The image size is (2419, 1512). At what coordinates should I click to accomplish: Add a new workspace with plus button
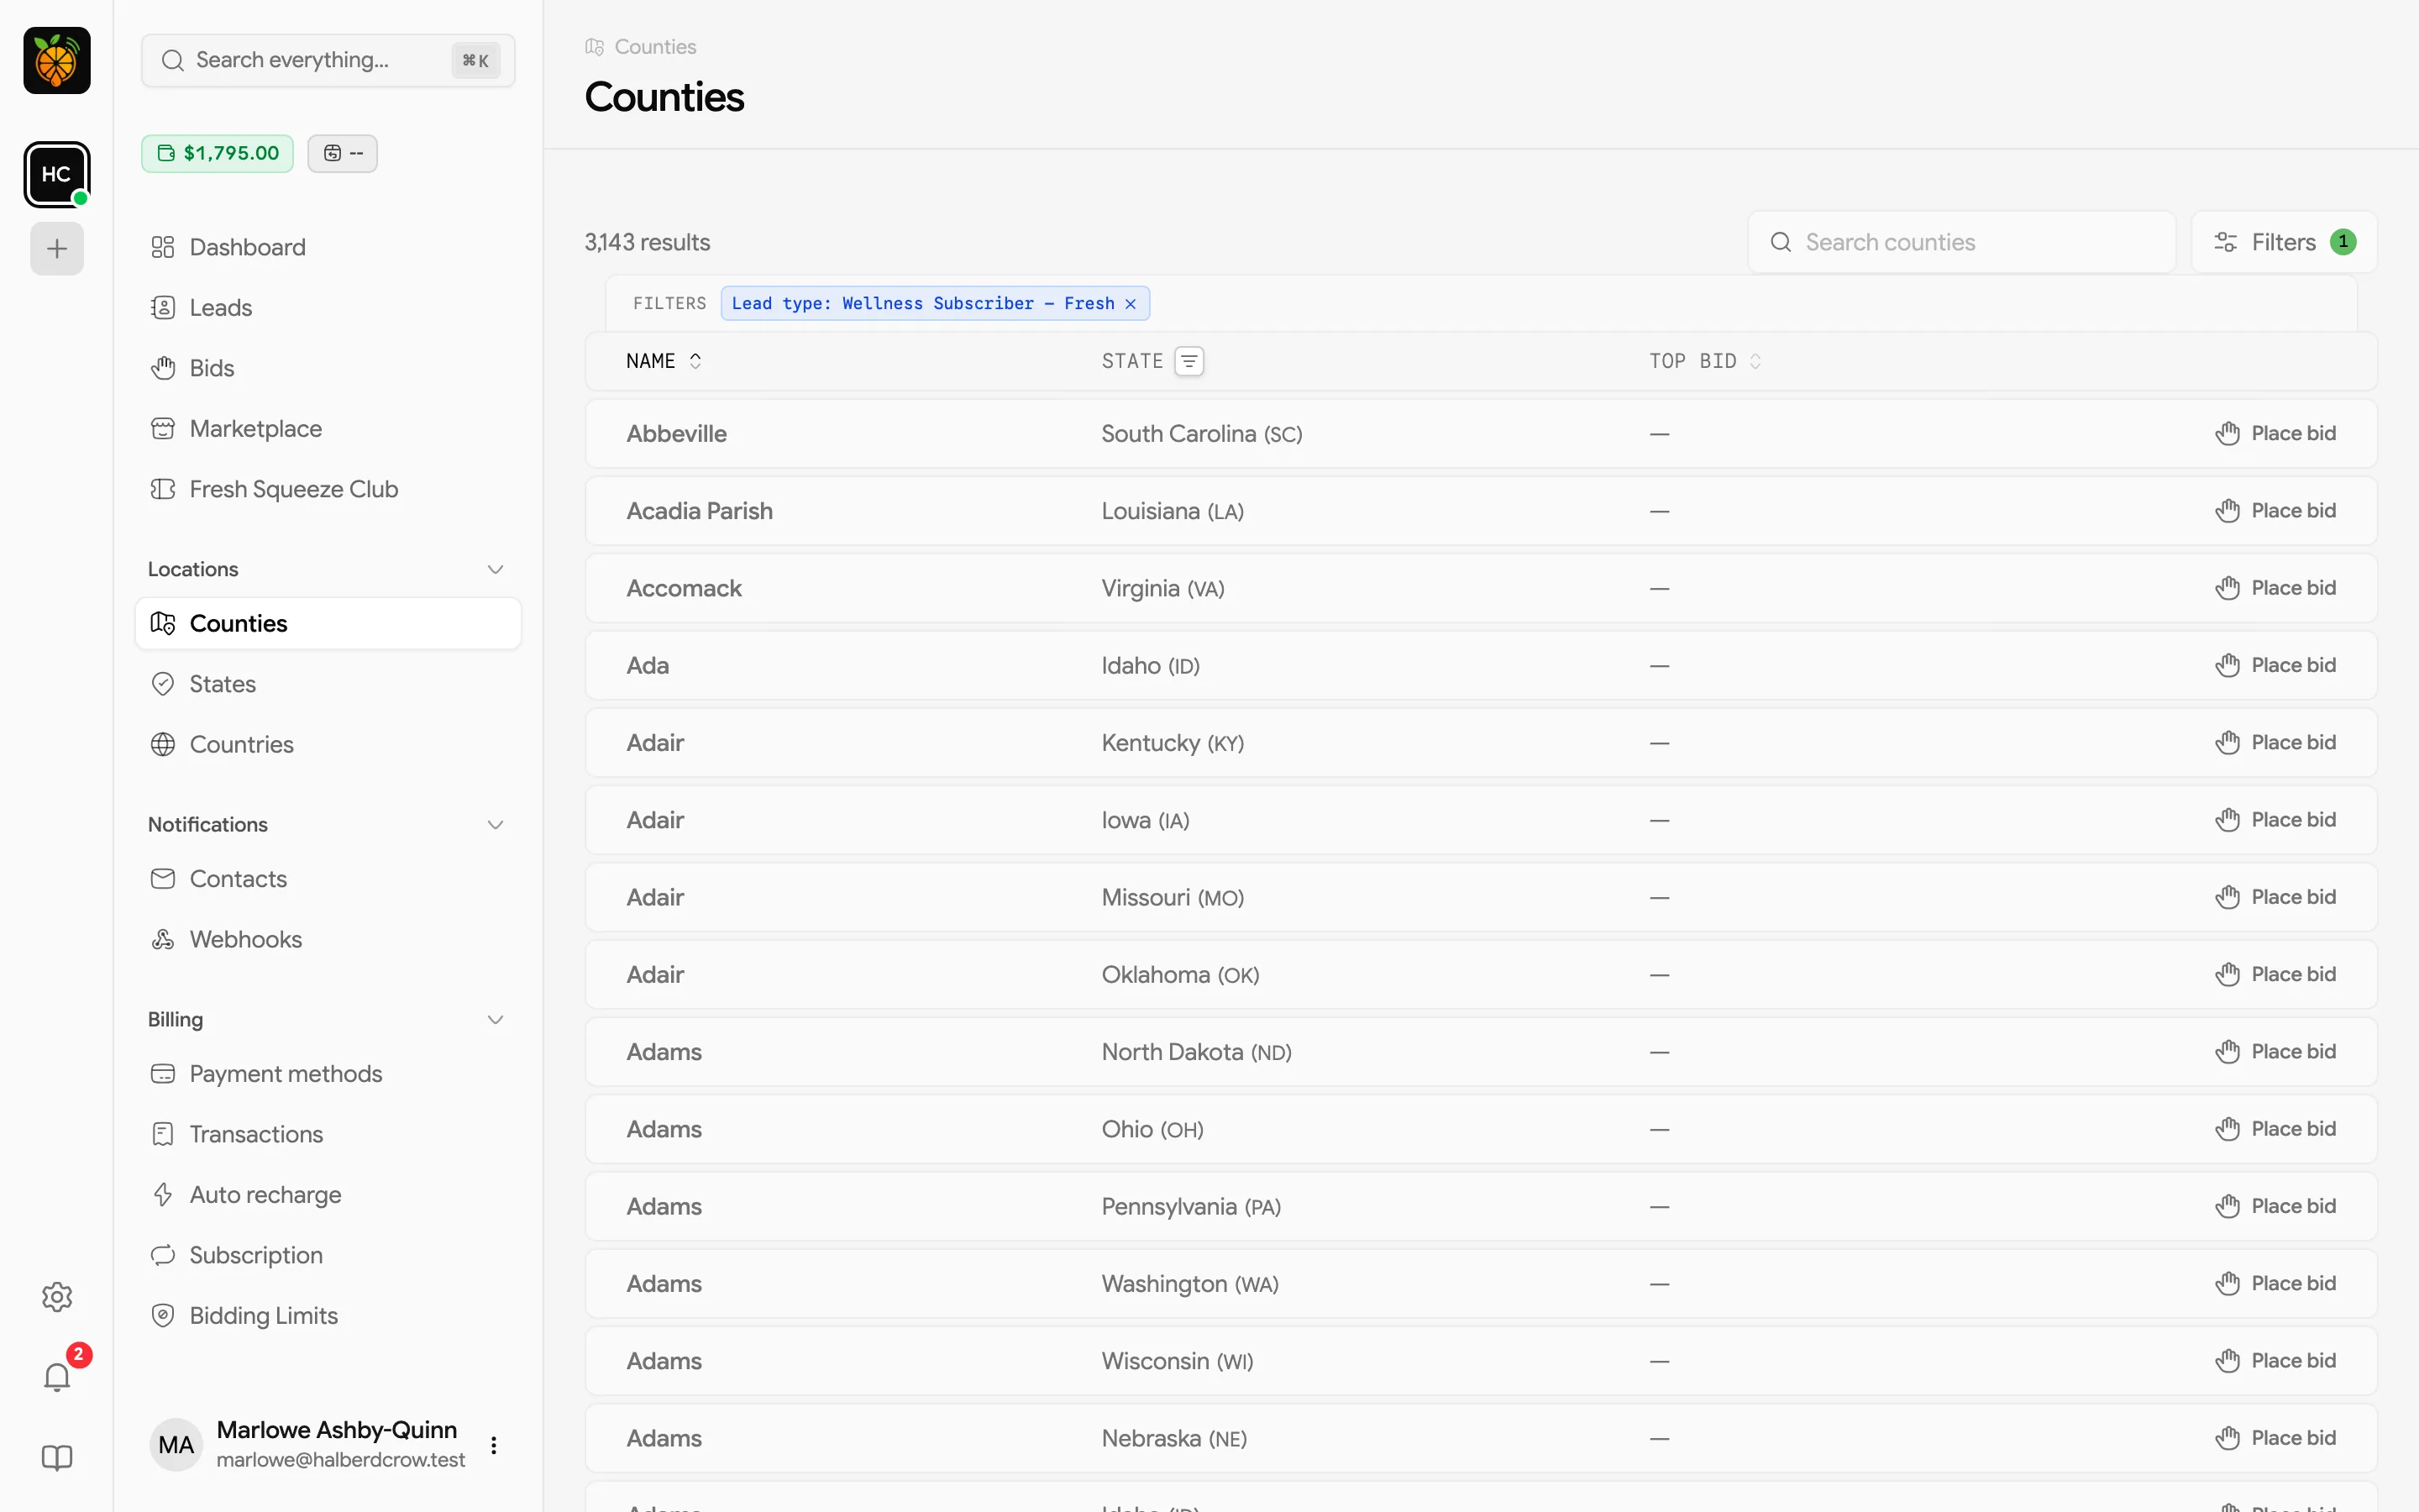pyautogui.click(x=57, y=248)
